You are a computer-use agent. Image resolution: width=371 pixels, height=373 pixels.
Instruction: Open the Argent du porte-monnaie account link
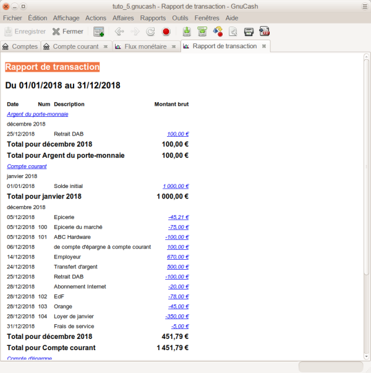37,114
